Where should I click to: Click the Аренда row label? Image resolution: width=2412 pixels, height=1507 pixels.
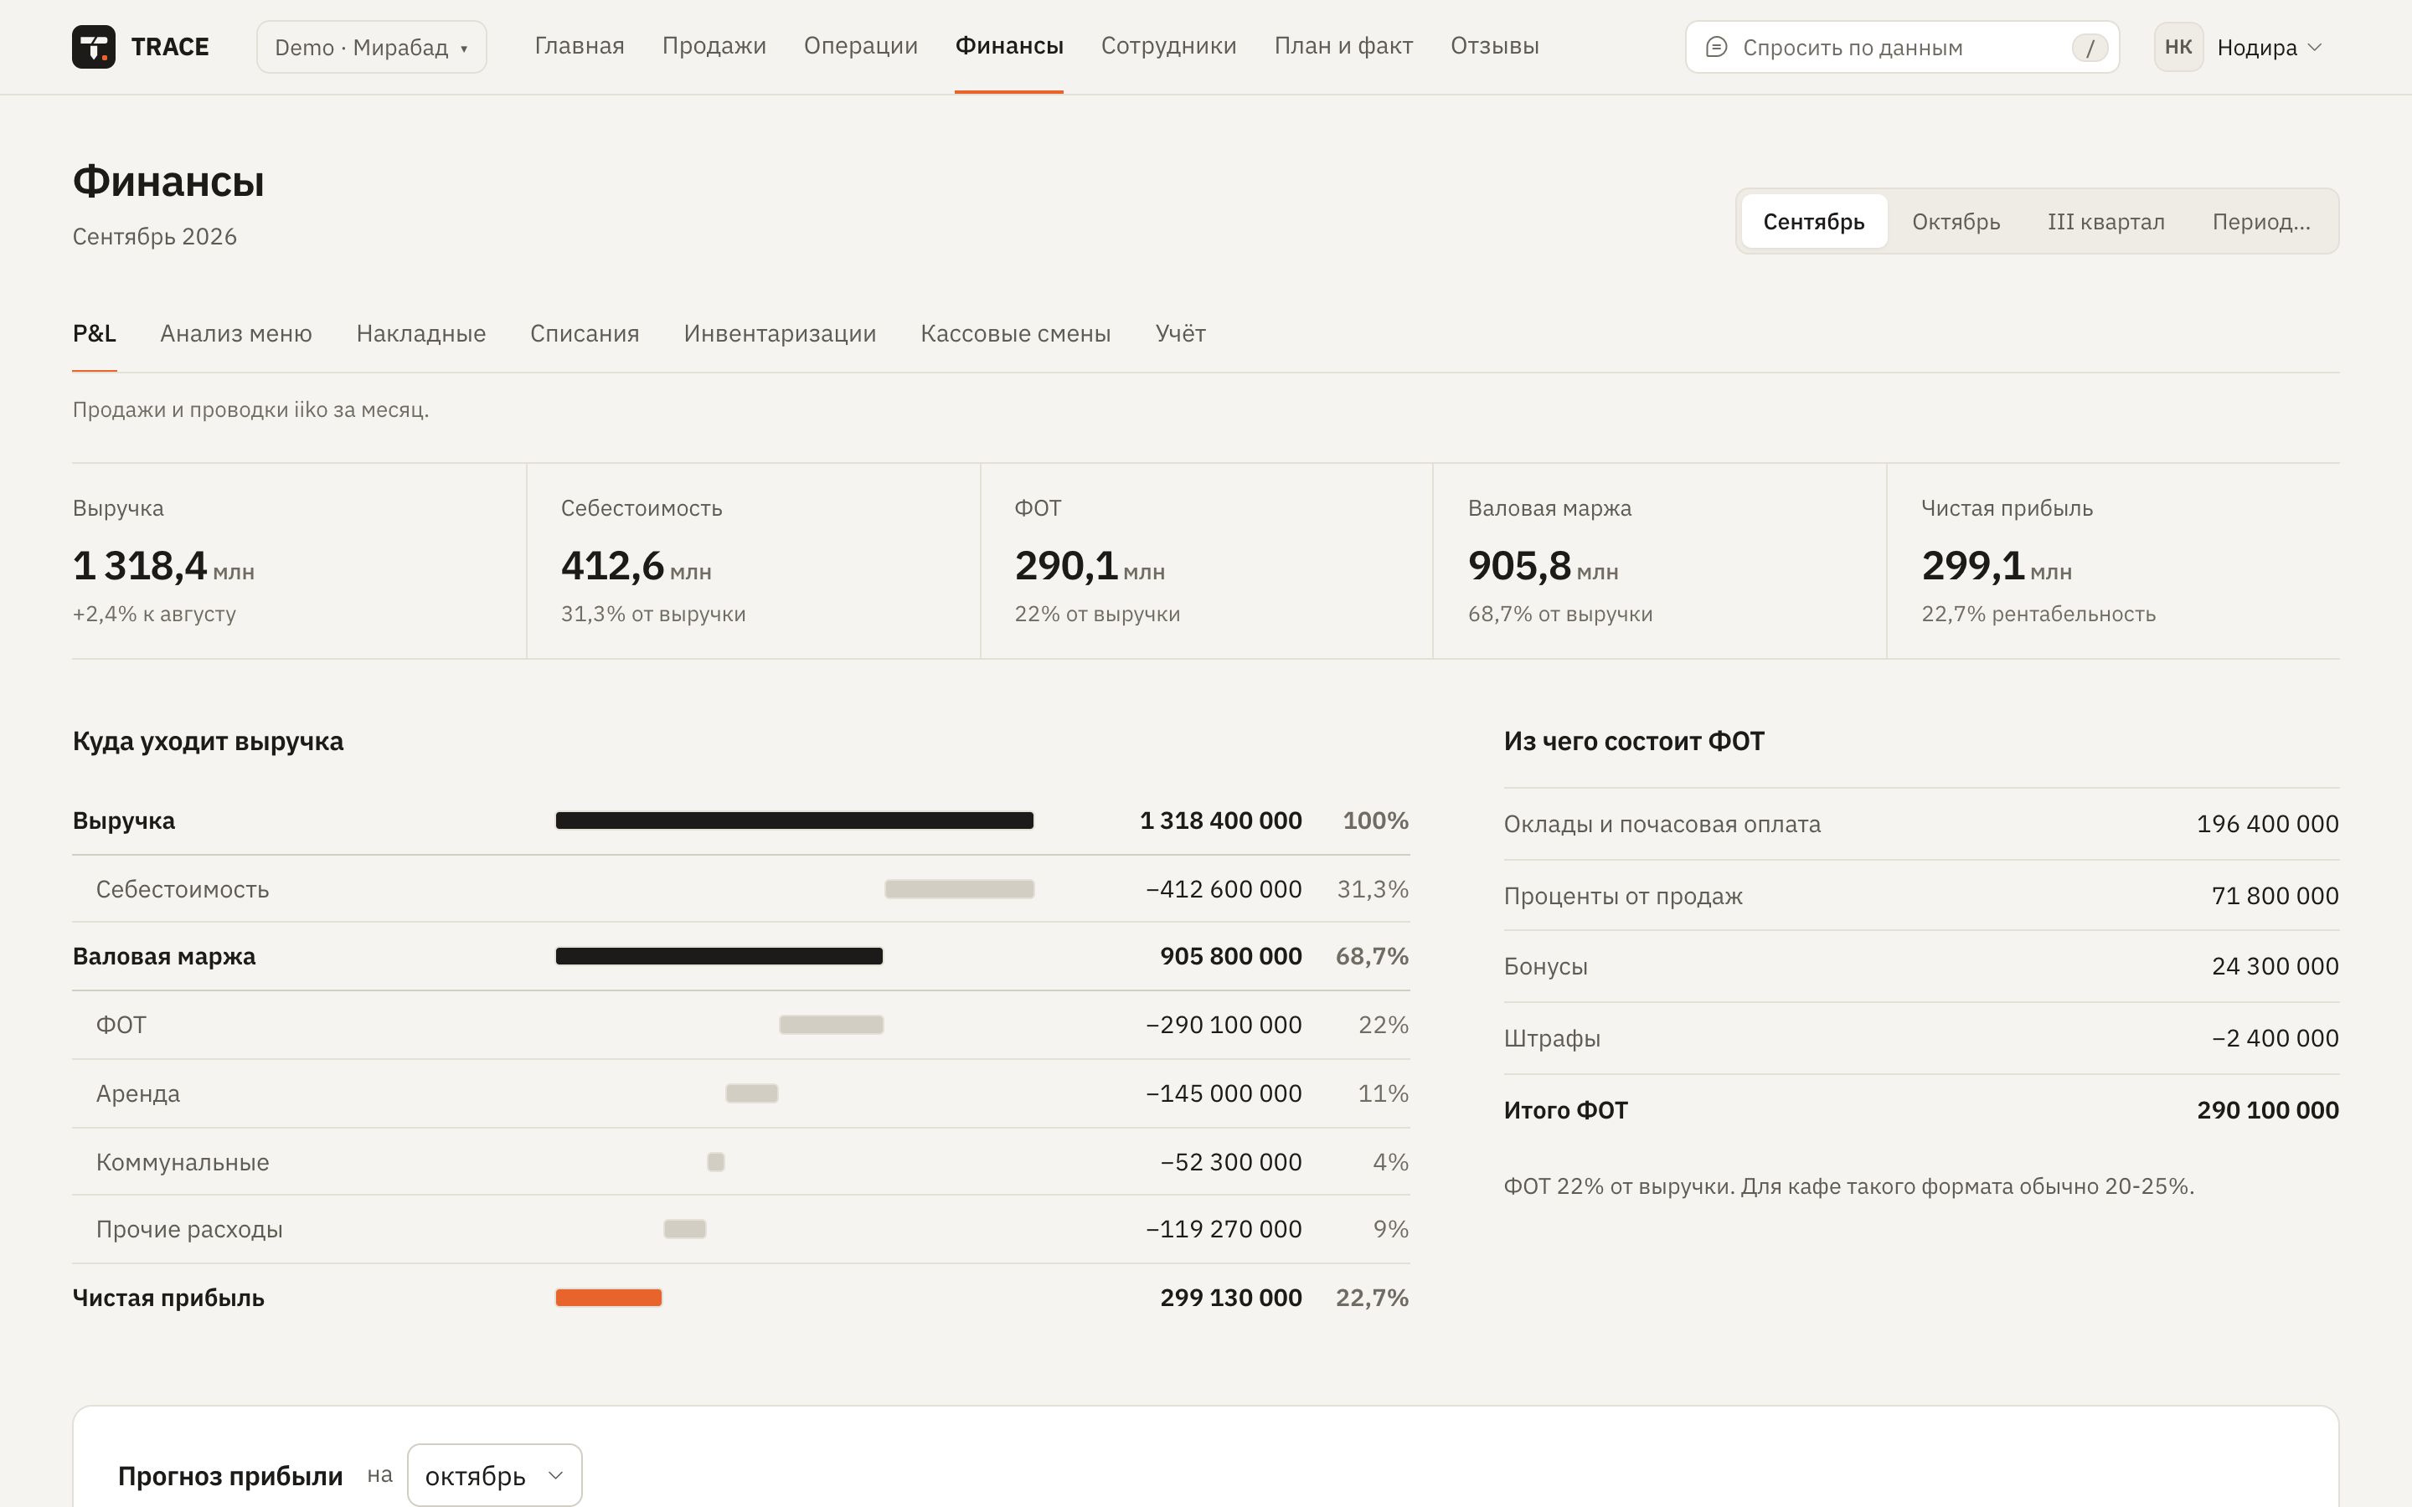coord(137,1093)
